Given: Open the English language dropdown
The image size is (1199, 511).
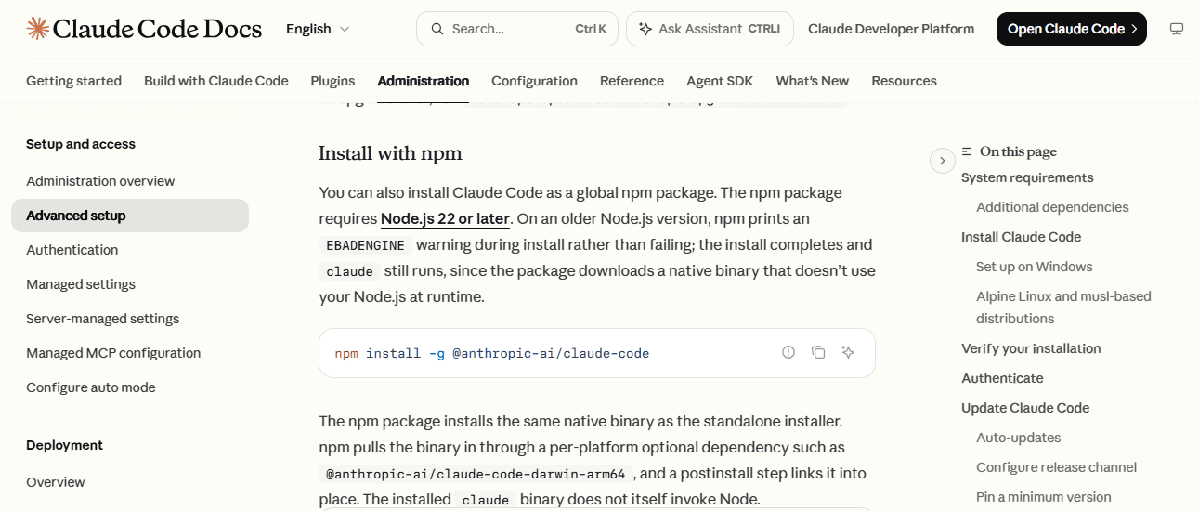Looking at the screenshot, I should pyautogui.click(x=318, y=29).
